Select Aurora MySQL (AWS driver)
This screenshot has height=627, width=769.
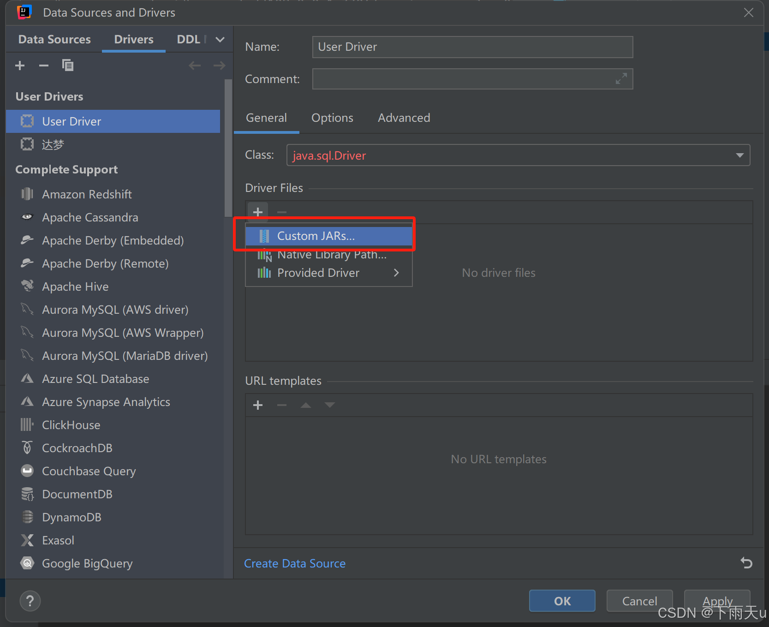[x=113, y=310]
